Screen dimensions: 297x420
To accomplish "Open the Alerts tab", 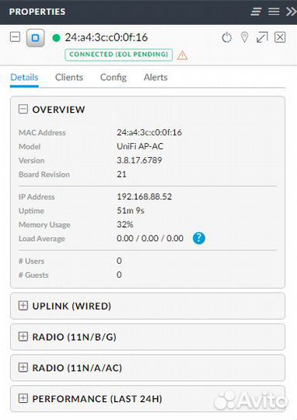I will (155, 78).
